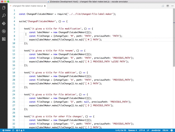
Task: Split the editor with the split icon
Action: click(x=168, y=6)
